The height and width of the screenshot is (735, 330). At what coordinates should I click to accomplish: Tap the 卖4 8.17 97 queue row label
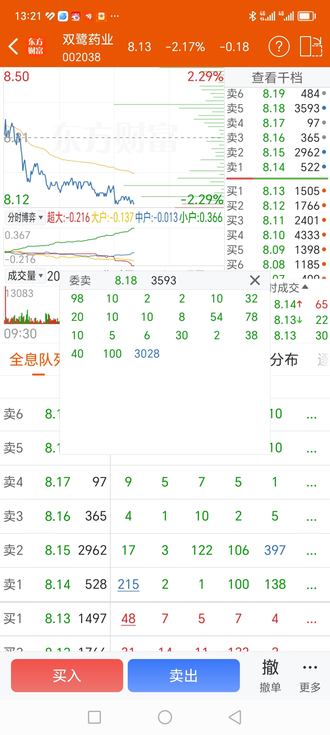[x=55, y=482]
